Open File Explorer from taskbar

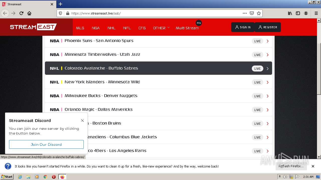[28, 177]
